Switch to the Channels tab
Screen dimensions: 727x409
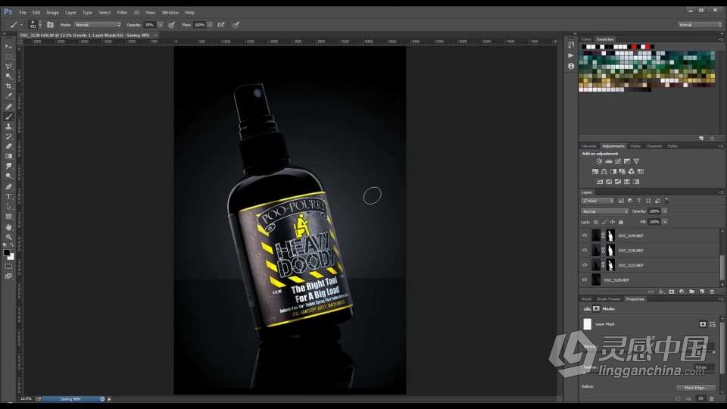tap(654, 145)
